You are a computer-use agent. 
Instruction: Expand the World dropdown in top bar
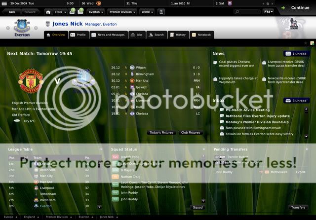[147, 11]
